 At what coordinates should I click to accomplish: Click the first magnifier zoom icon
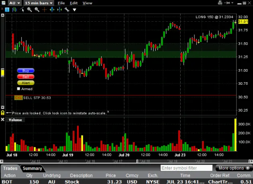click(x=29, y=9)
